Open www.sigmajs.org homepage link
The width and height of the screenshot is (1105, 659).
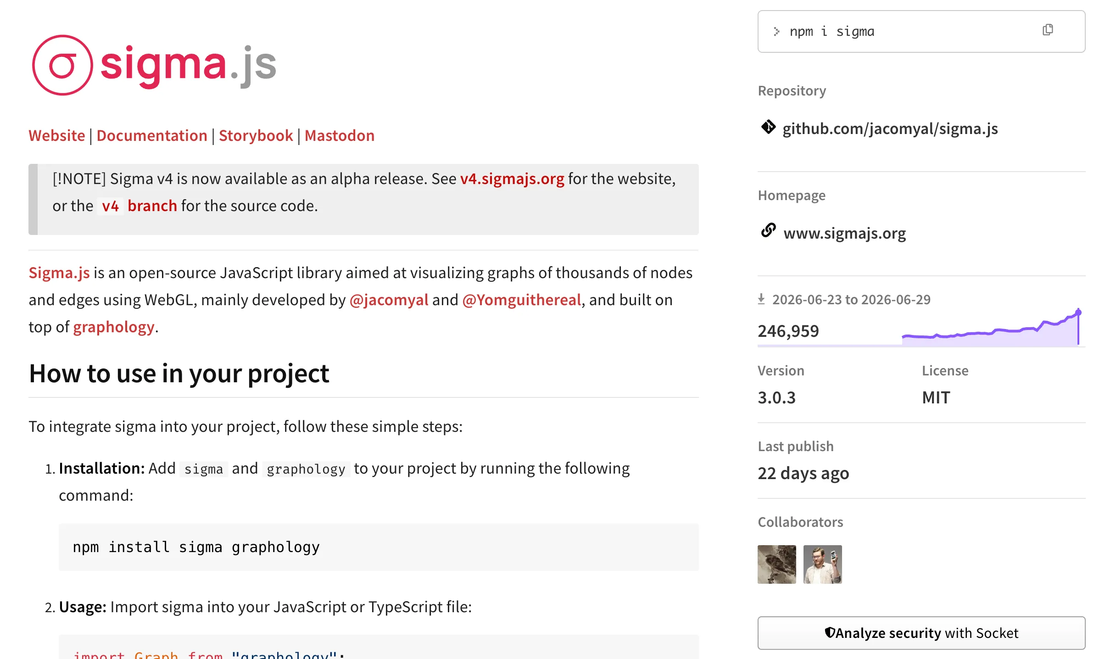[845, 234]
